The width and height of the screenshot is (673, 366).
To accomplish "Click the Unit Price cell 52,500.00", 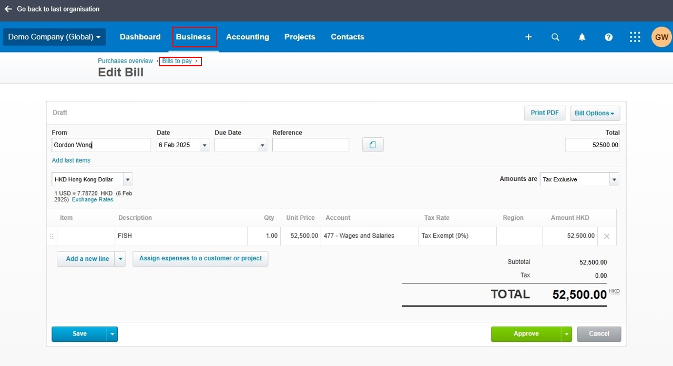I will pyautogui.click(x=300, y=236).
